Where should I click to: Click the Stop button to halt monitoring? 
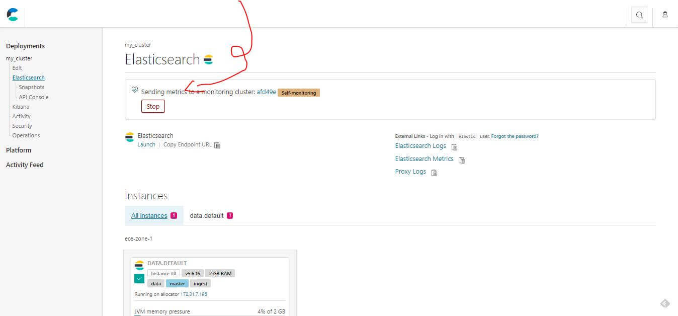click(x=152, y=106)
